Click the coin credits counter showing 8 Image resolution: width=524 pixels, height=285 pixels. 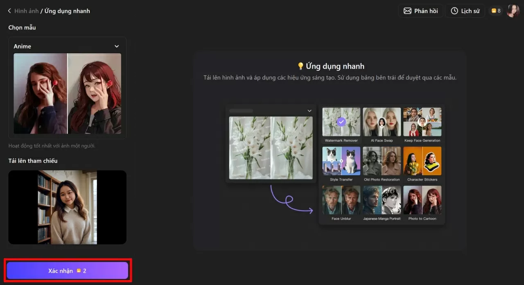[496, 11]
